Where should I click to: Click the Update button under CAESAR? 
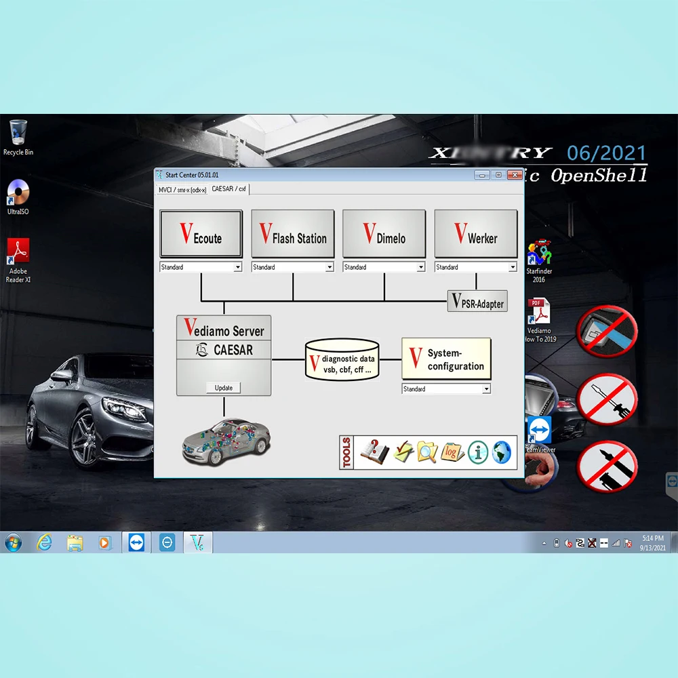pos(224,388)
